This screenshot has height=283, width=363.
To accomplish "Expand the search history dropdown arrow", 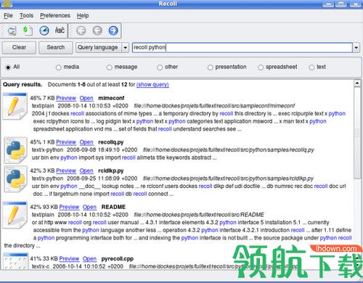I will [356, 48].
